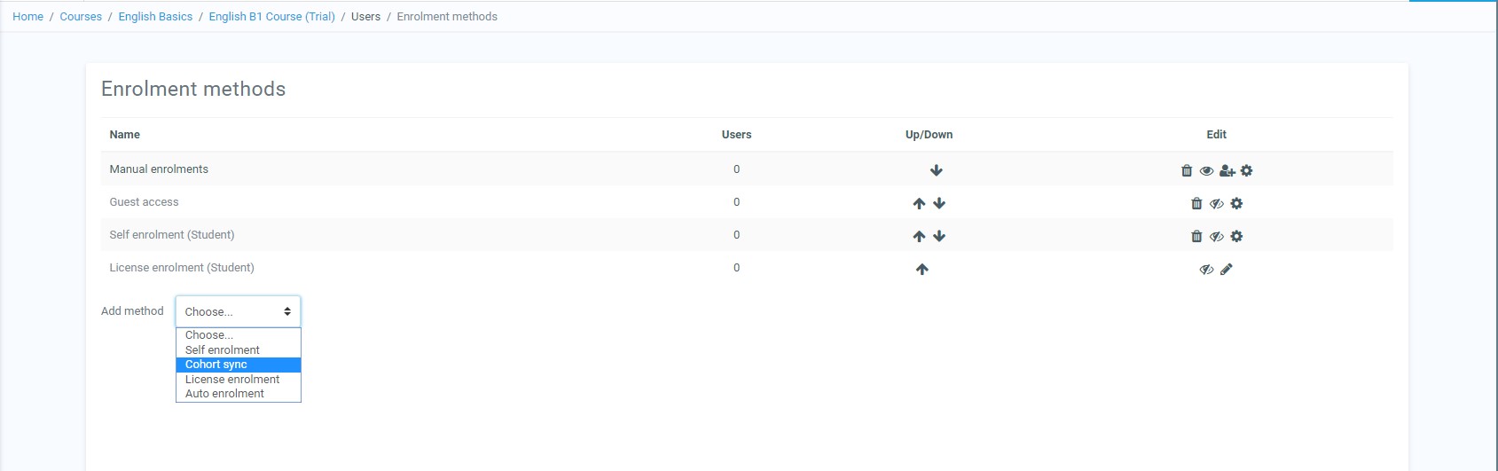Click enrol users icon for Manual enrolments
The height and width of the screenshot is (471, 1498).
point(1227,170)
